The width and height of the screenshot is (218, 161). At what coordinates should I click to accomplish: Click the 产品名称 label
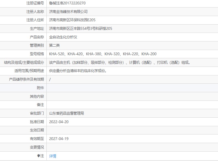[x=37, y=37]
